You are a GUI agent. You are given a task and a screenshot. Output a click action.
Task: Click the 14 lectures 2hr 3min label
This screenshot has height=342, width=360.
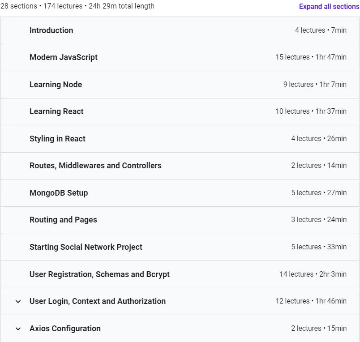pyautogui.click(x=313, y=274)
